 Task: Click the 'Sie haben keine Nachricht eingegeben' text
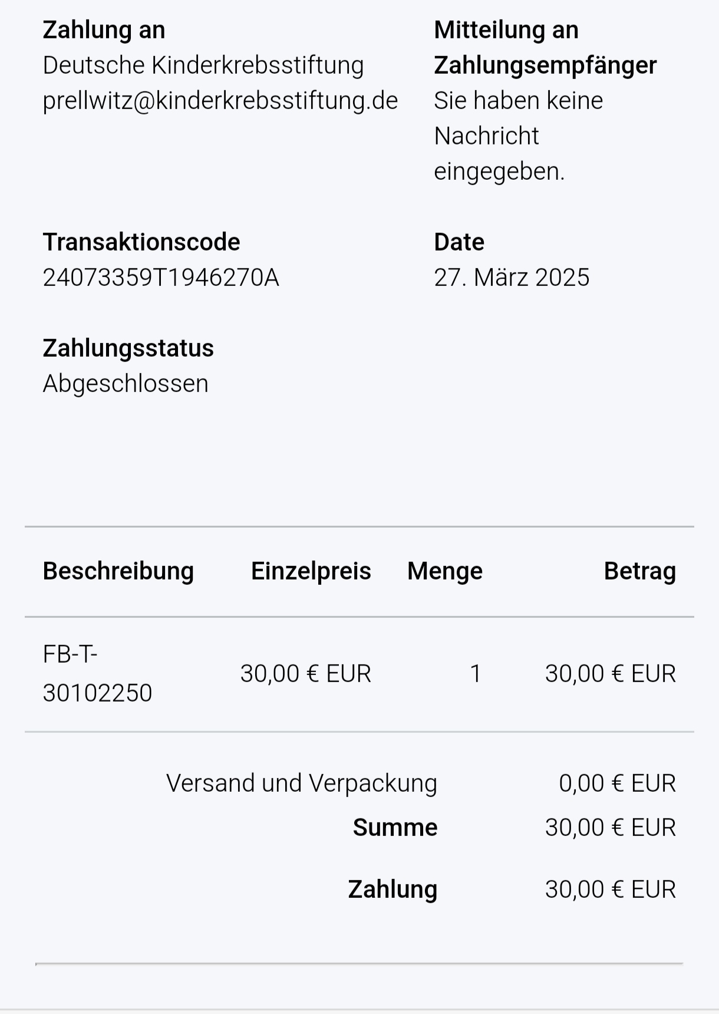(x=518, y=136)
